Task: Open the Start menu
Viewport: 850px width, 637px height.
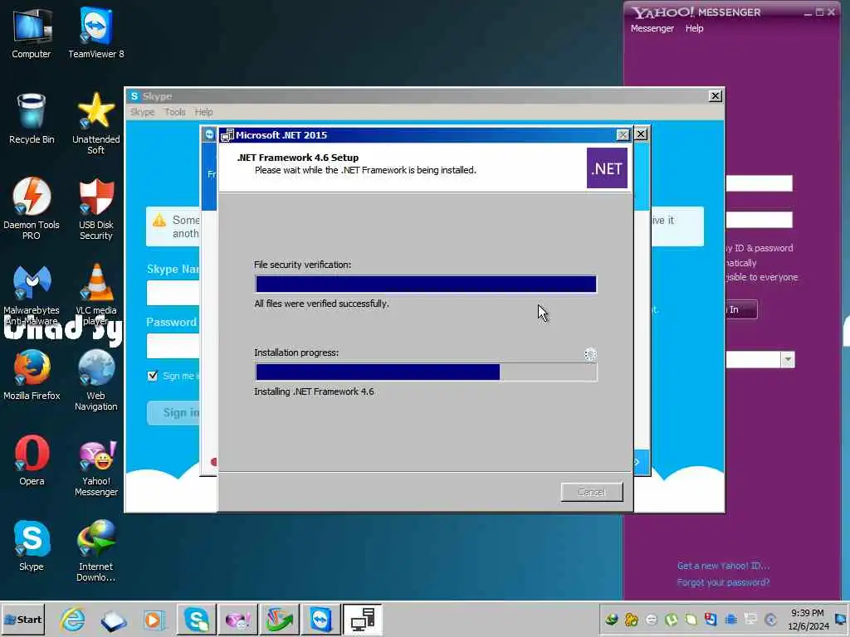Action: [x=22, y=620]
